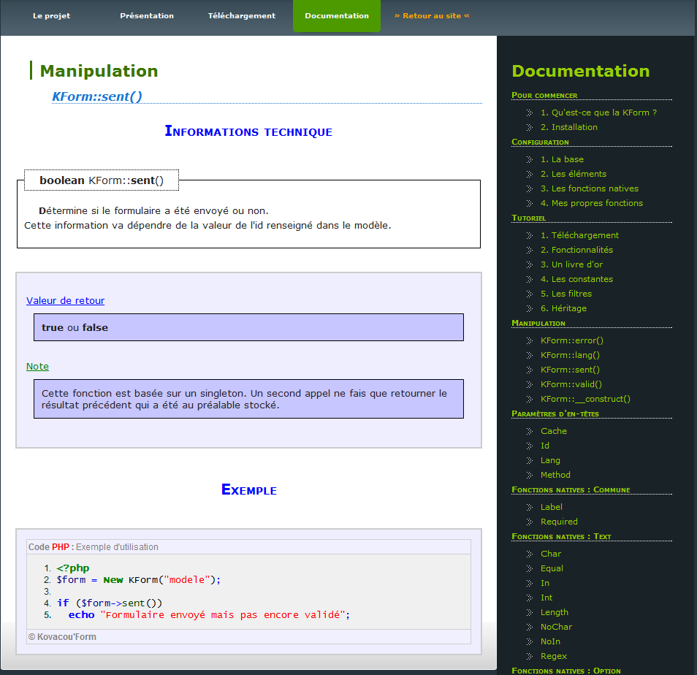The width and height of the screenshot is (697, 675).
Task: Click code line 'echo "Formulaire envoyé..."'
Action: coord(209,615)
